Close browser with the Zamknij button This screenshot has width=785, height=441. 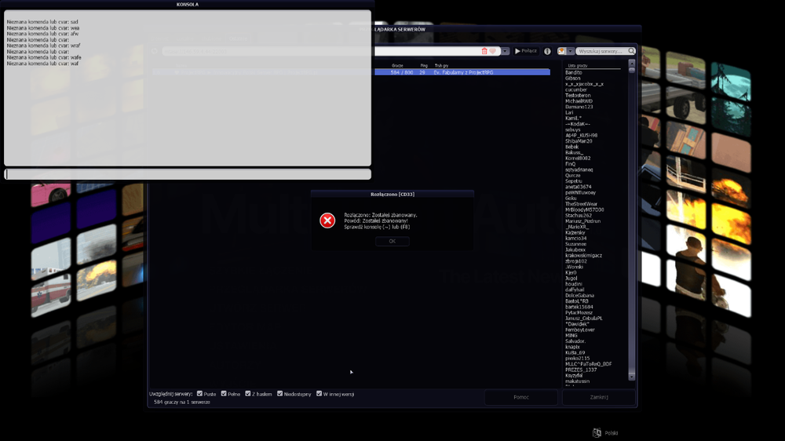(599, 397)
